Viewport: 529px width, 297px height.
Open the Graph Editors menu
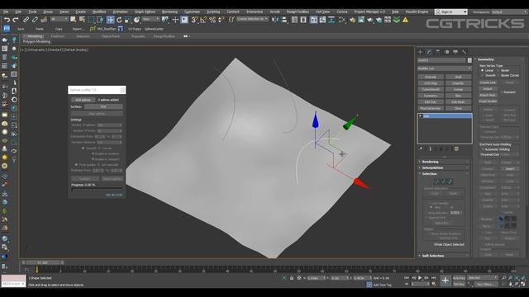(x=145, y=12)
